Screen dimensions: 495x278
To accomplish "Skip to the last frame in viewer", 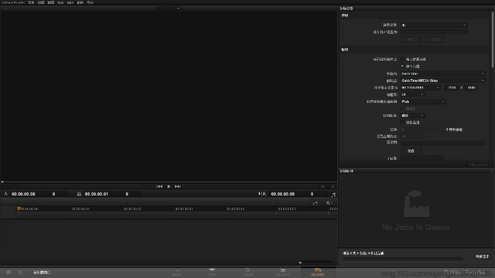I will [178, 186].
